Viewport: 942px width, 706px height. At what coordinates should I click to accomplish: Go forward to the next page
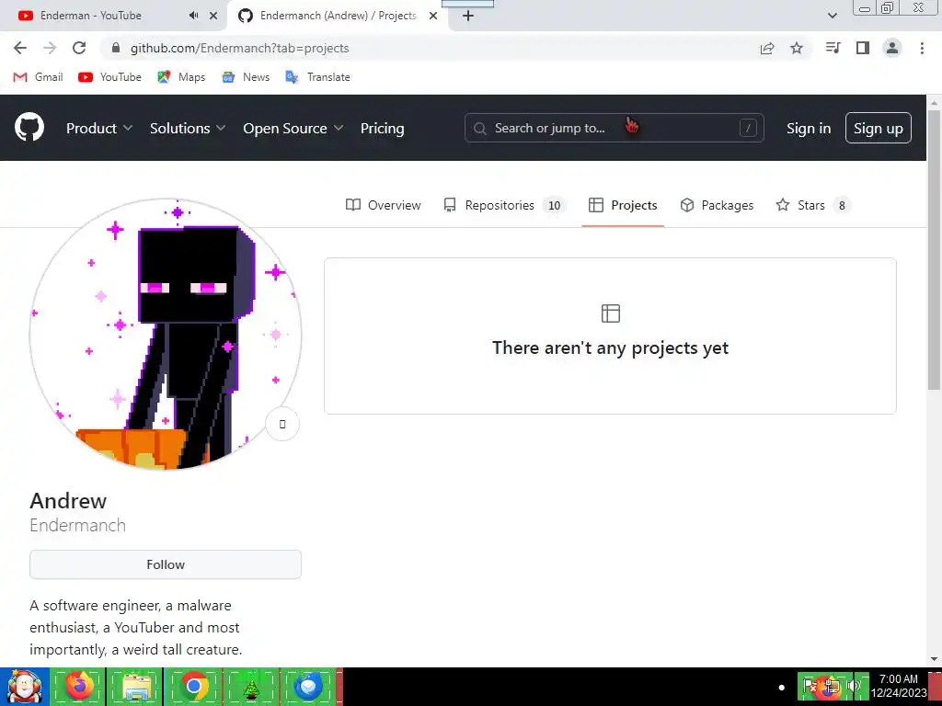coord(50,48)
